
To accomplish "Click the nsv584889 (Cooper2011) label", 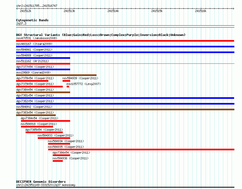I will tap(34, 55).
